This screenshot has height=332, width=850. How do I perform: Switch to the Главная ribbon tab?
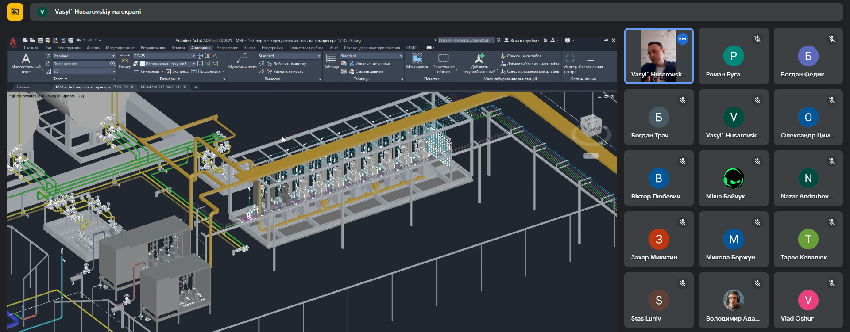(31, 48)
